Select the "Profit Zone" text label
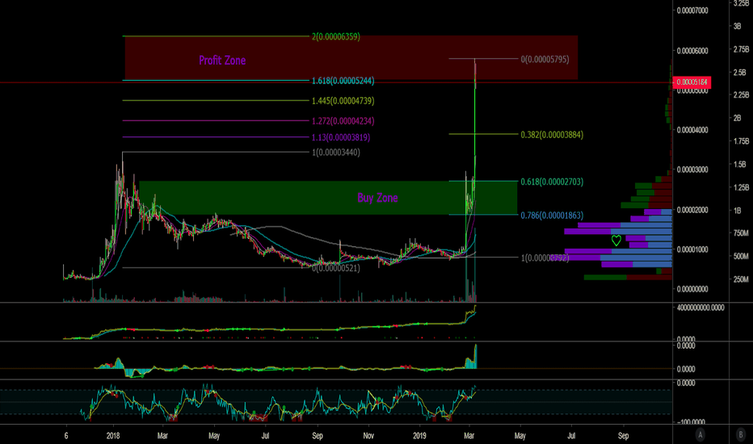The height and width of the screenshot is (444, 753). pos(222,61)
